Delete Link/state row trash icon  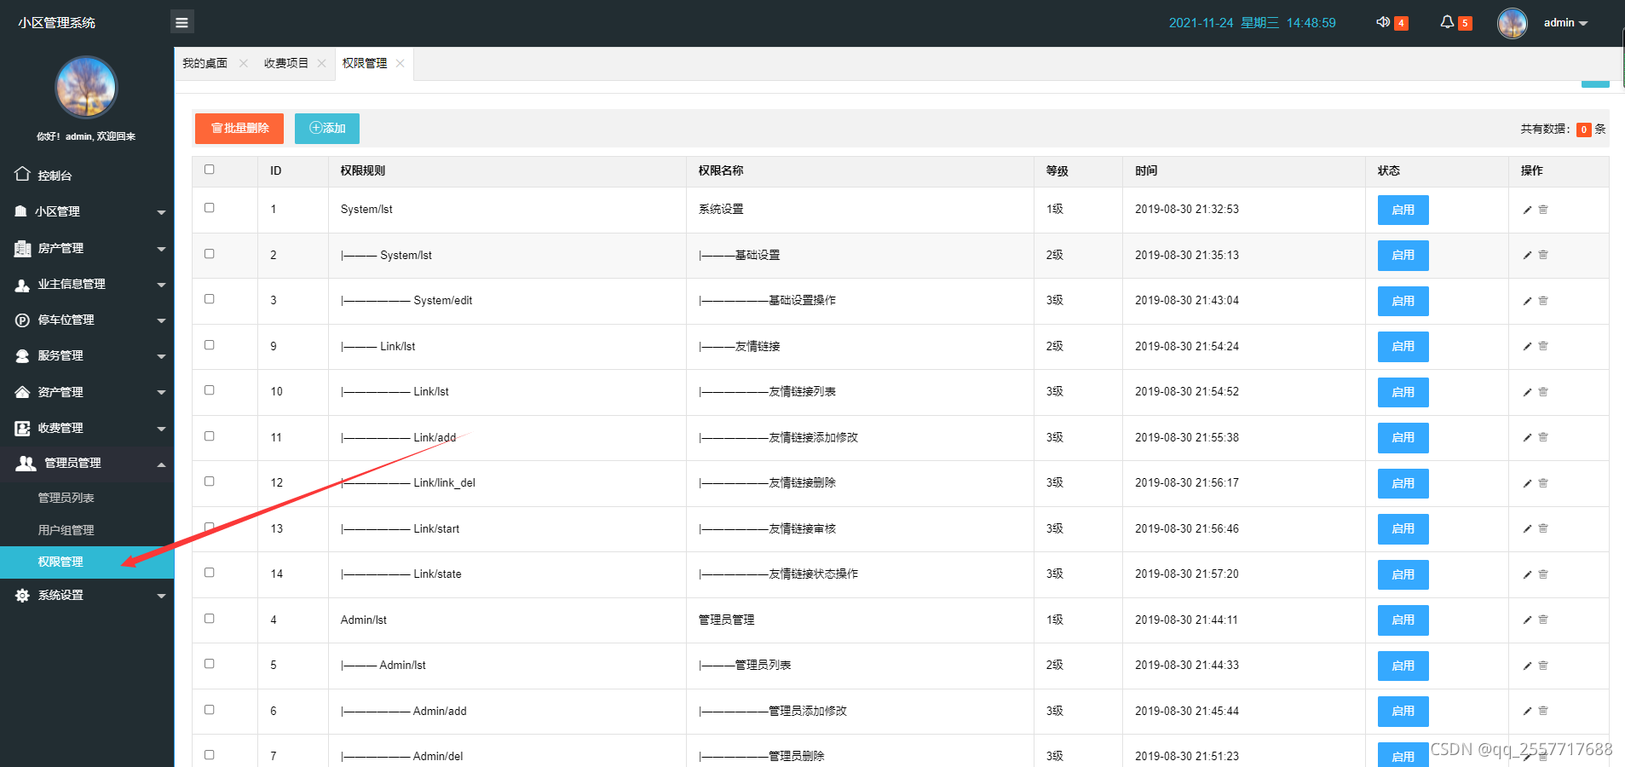(x=1543, y=574)
